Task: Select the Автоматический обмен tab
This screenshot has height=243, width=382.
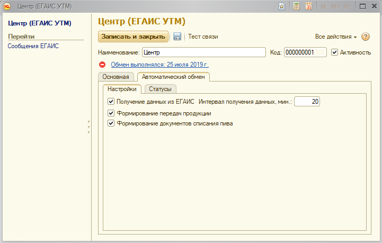Action: (x=173, y=77)
